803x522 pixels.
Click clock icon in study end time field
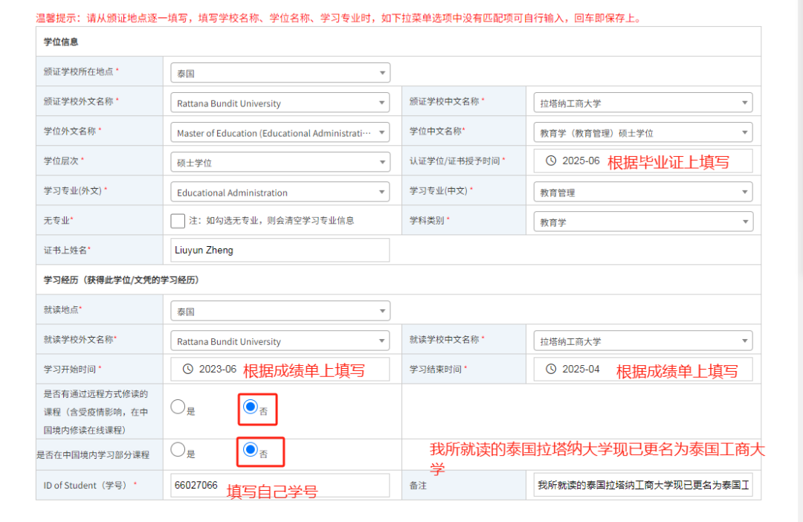pos(551,369)
